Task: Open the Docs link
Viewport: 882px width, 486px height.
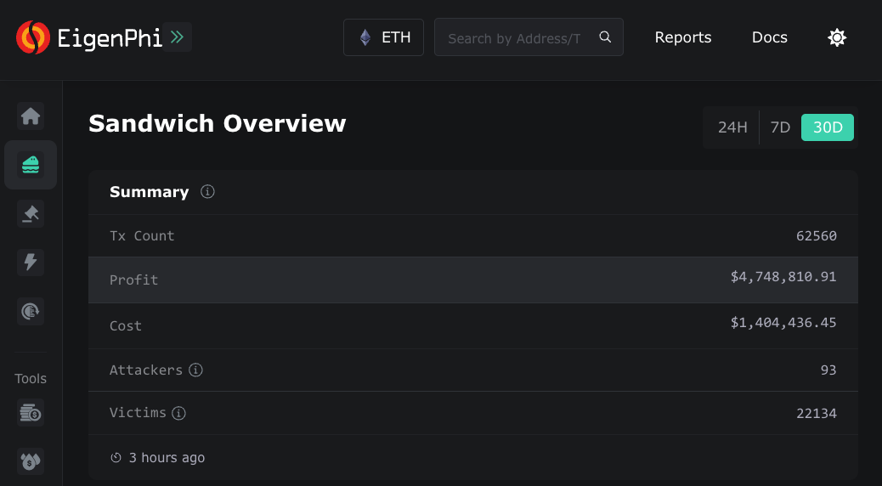Action: pyautogui.click(x=770, y=37)
